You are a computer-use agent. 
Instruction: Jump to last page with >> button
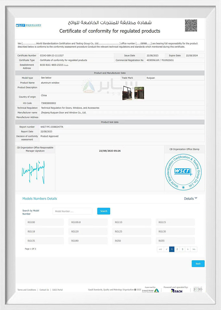click(193, 249)
